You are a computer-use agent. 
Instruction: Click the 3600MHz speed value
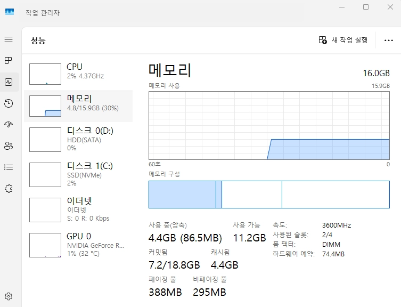point(337,225)
